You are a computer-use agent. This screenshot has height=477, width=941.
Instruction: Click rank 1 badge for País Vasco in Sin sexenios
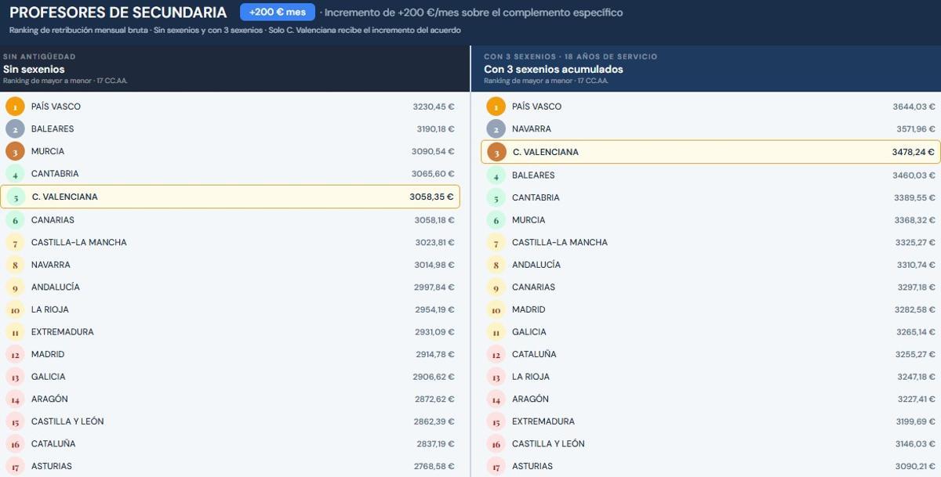pos(15,107)
